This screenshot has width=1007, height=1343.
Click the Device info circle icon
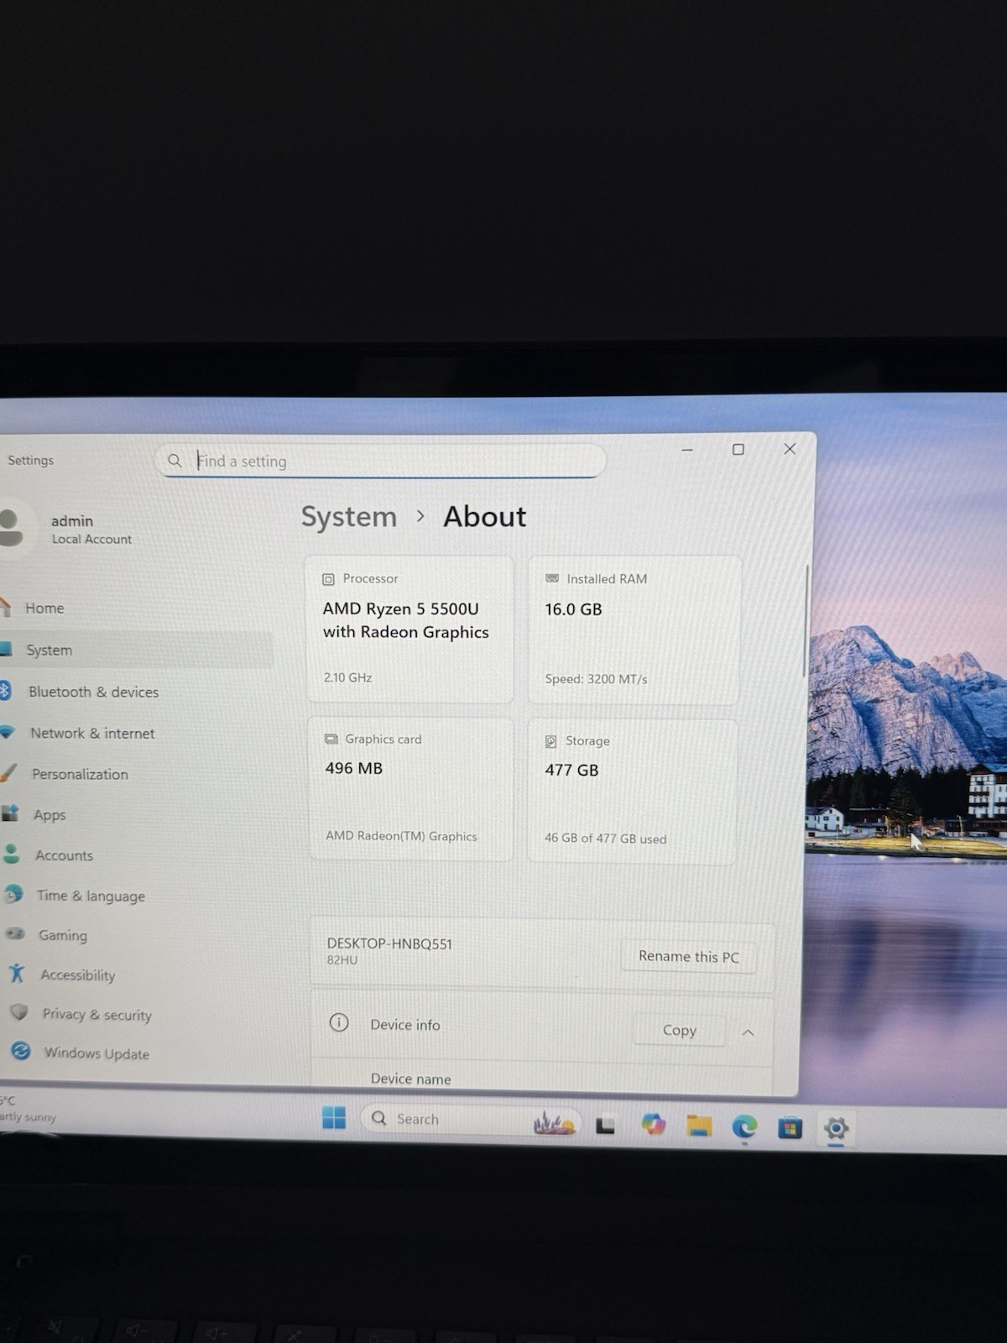[x=339, y=1022]
